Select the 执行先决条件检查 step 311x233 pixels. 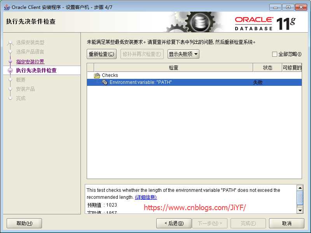click(36, 70)
